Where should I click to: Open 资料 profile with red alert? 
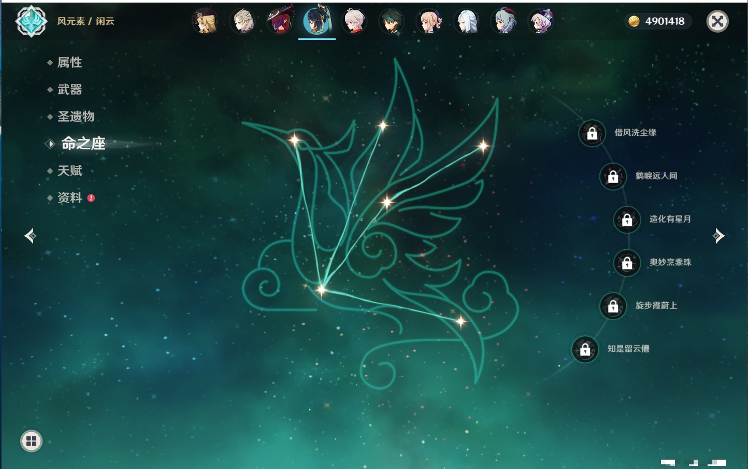pyautogui.click(x=70, y=197)
